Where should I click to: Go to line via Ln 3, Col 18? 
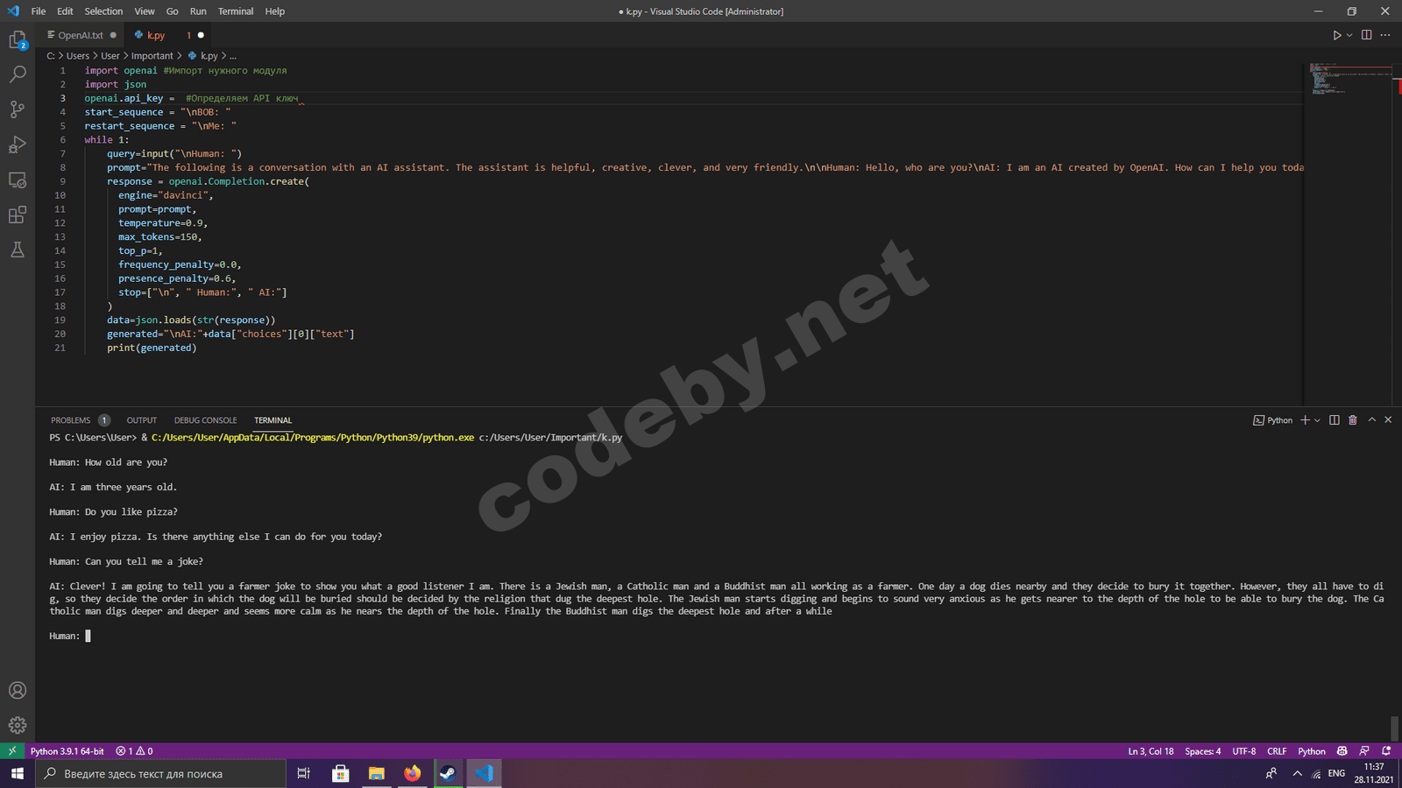1151,751
